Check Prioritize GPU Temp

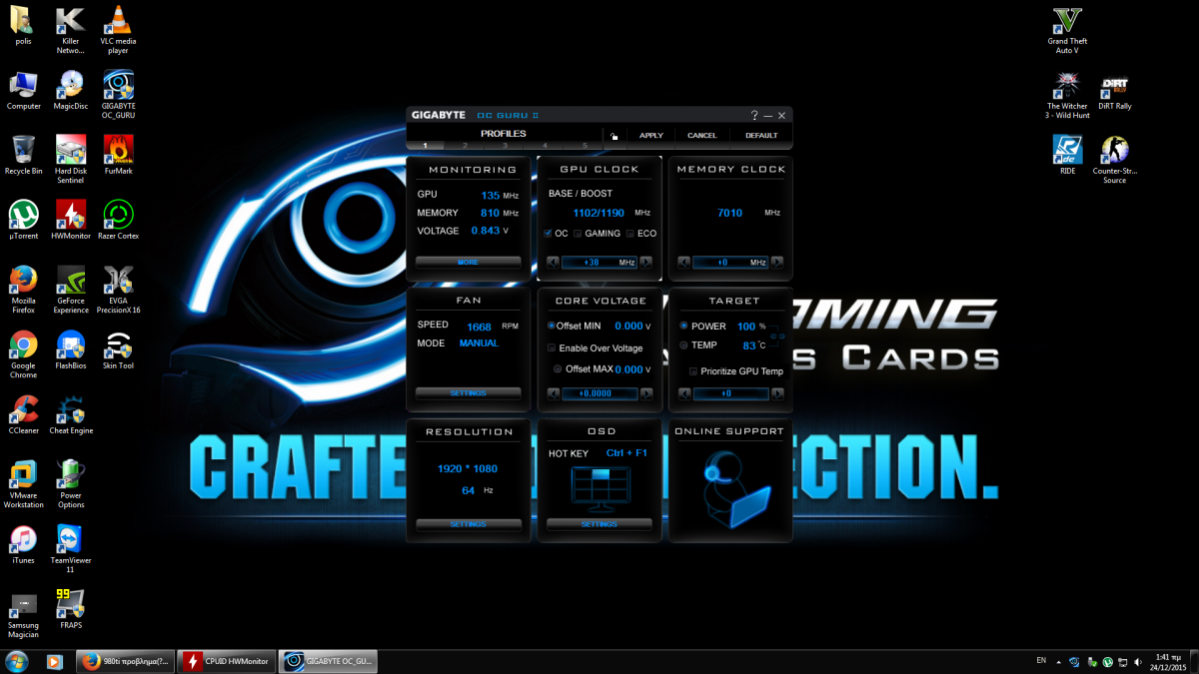tap(693, 370)
